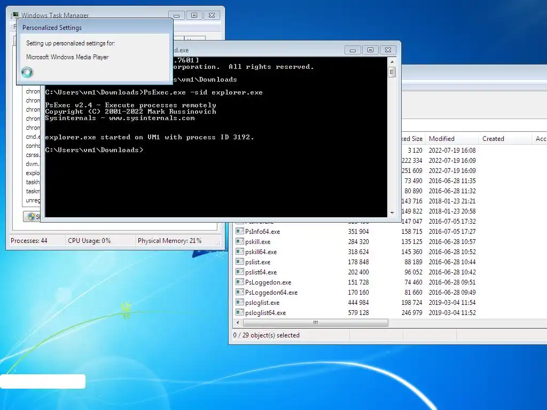Maximize the command prompt window
Image resolution: width=547 pixels, height=410 pixels.
tap(370, 50)
